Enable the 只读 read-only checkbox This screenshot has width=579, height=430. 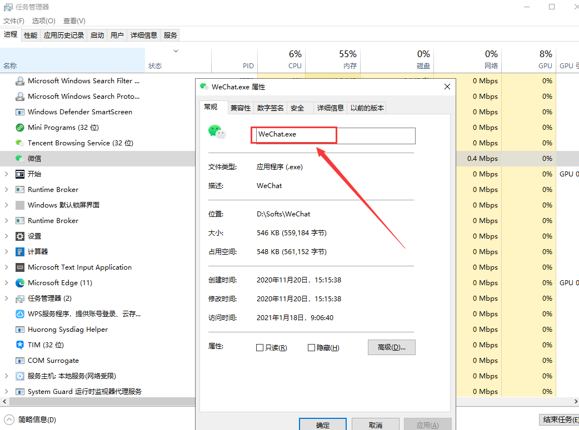tap(259, 347)
